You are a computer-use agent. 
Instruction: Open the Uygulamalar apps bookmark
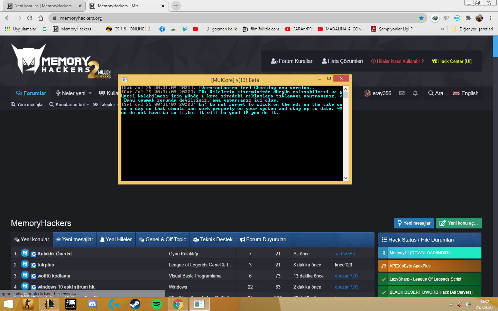(x=21, y=29)
